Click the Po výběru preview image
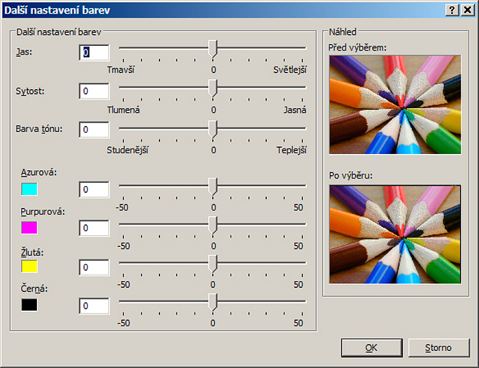 tap(395, 234)
